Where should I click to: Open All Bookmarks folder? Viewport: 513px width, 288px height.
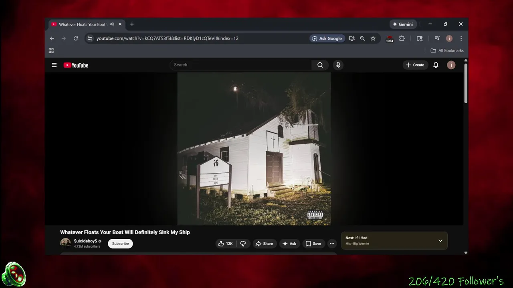[x=447, y=50]
